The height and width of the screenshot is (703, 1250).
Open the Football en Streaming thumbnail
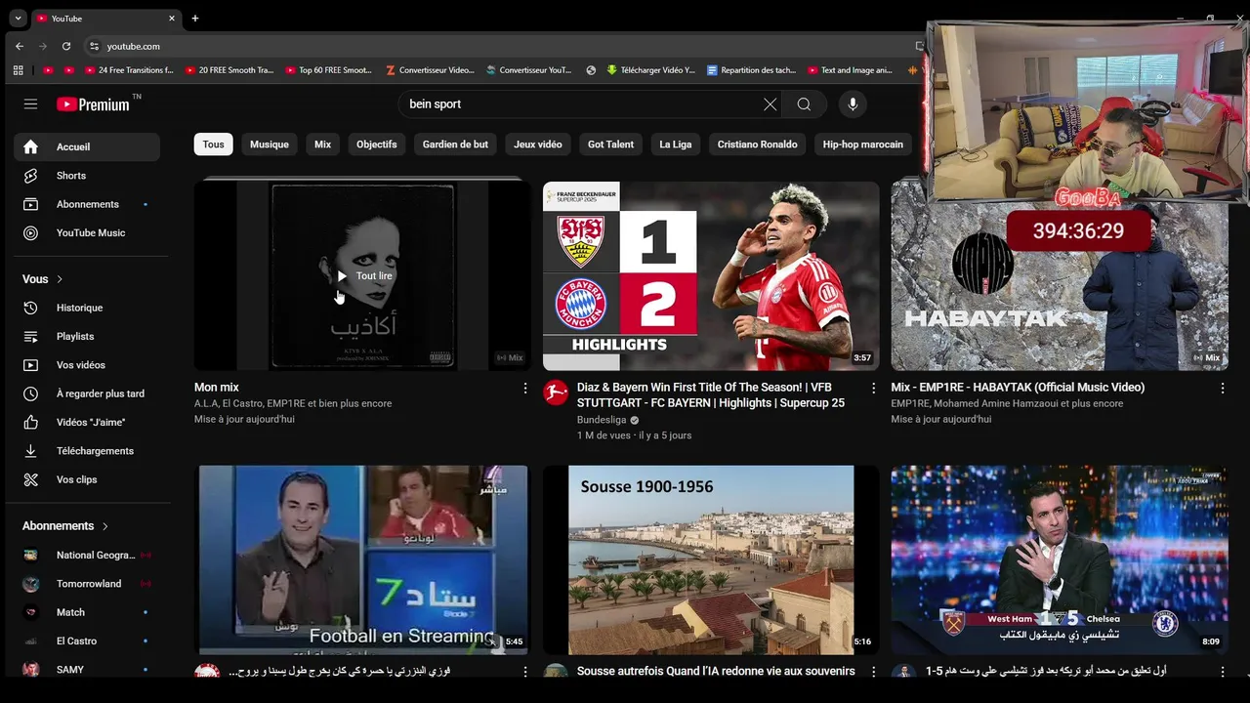pos(362,559)
